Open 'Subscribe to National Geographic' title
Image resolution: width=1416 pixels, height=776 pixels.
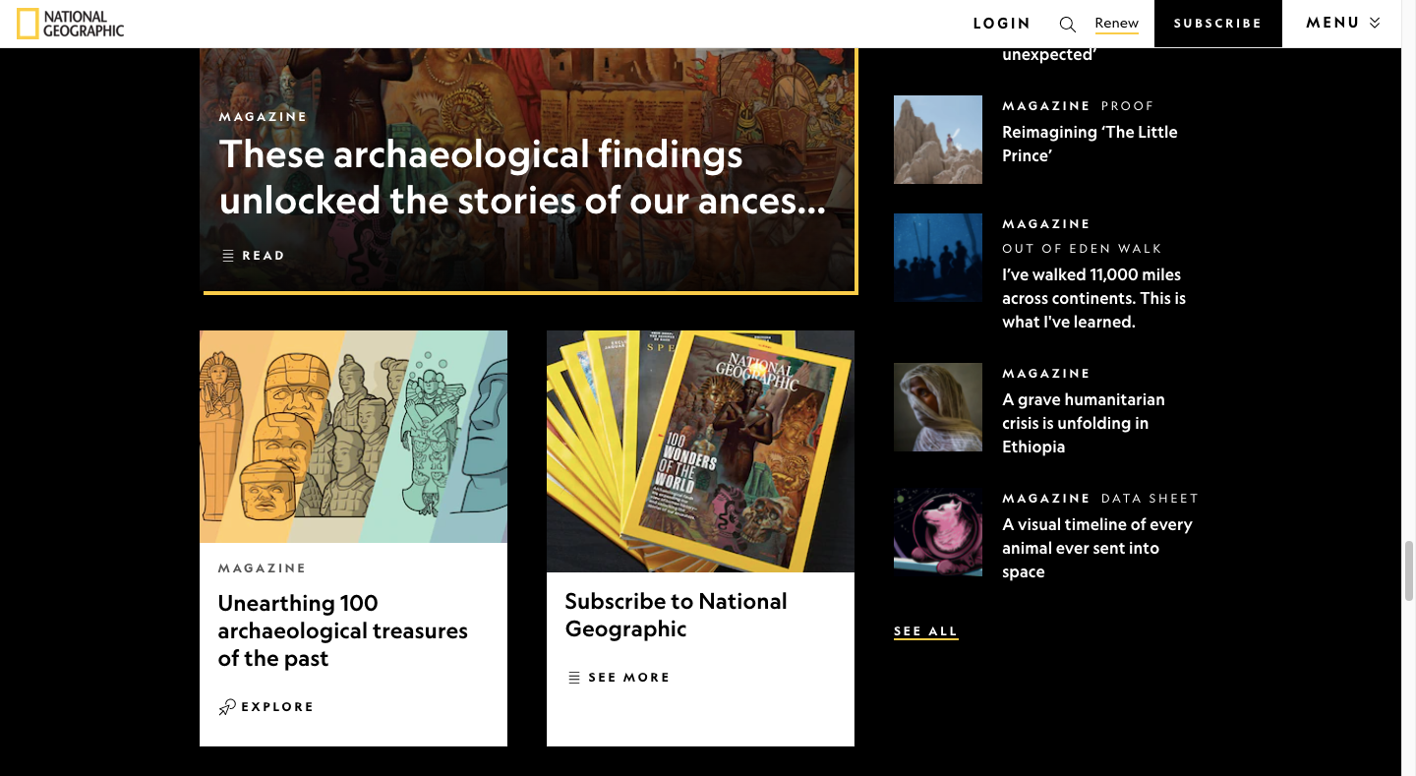click(x=676, y=615)
